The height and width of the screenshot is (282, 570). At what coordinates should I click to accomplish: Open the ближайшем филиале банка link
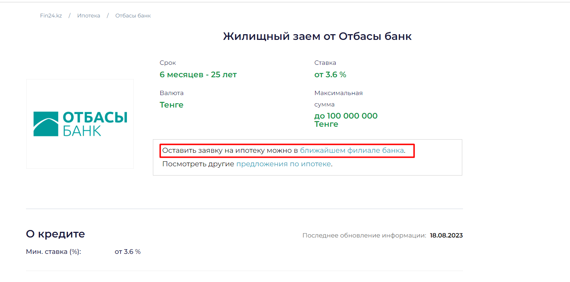(x=352, y=150)
